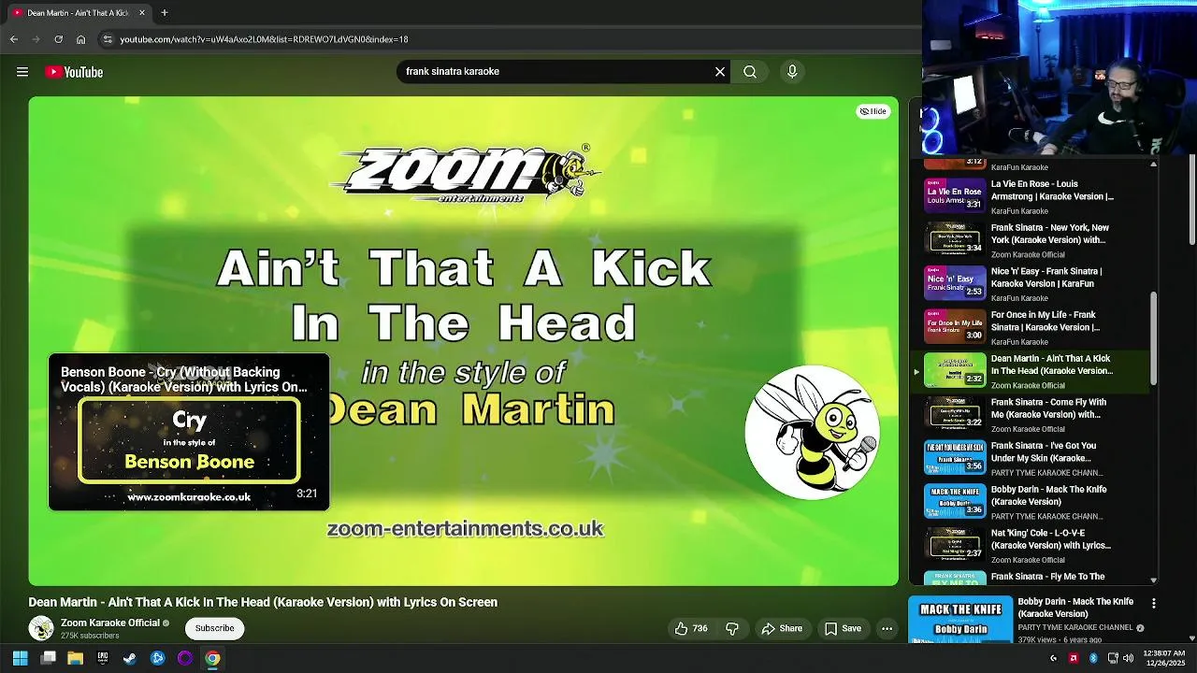Open Task View on taskbar
Screen dimensions: 1197x673
point(49,658)
